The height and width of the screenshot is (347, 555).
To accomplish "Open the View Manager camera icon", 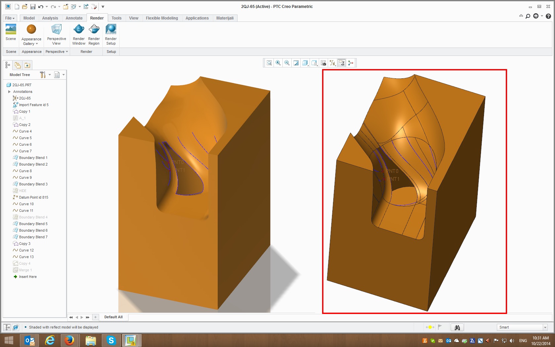I will coord(323,63).
